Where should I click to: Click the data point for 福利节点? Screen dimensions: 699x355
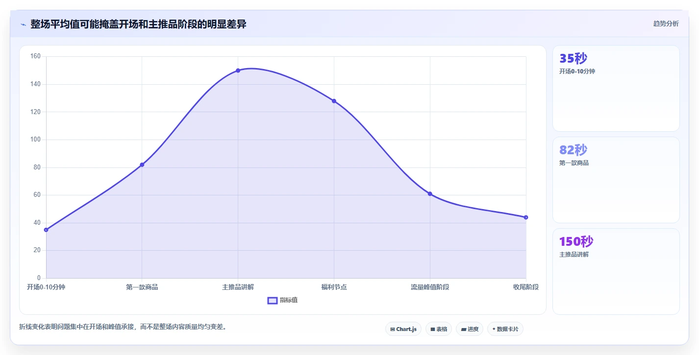pyautogui.click(x=334, y=101)
